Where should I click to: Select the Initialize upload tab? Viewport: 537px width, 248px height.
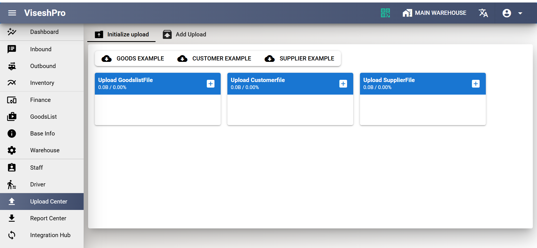click(122, 34)
